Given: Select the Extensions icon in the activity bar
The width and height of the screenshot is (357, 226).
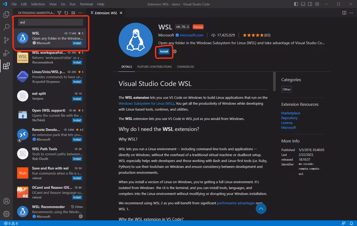Looking at the screenshot, I should (x=6, y=66).
